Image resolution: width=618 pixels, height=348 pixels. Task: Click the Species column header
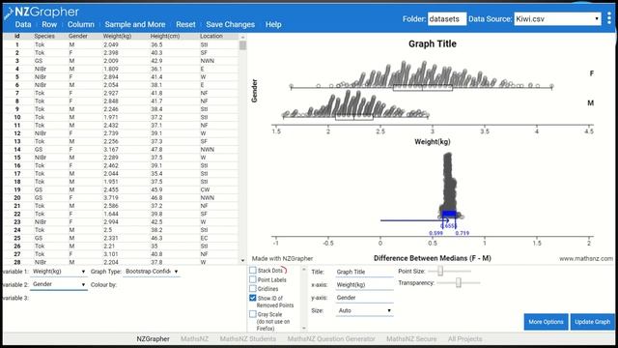(x=44, y=36)
